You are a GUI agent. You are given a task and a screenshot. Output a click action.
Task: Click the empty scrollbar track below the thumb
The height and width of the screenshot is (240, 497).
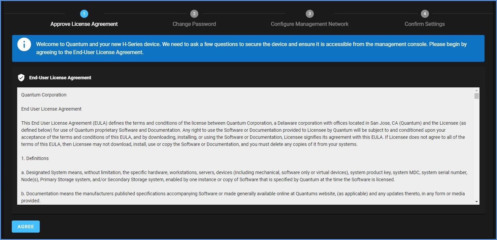476,151
